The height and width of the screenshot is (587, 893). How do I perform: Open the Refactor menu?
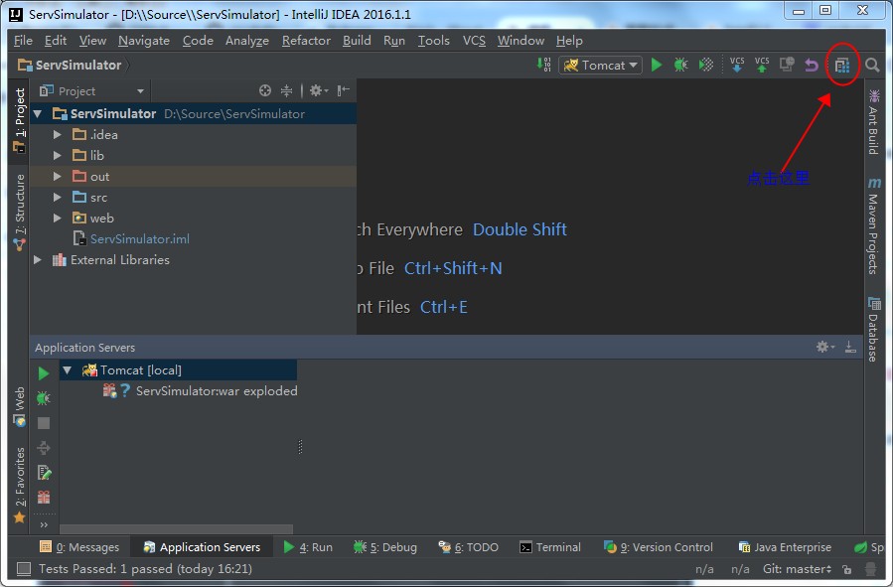[x=306, y=41]
